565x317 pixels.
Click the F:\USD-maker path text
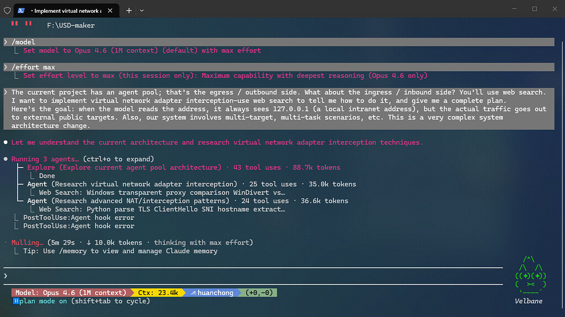tap(71, 25)
